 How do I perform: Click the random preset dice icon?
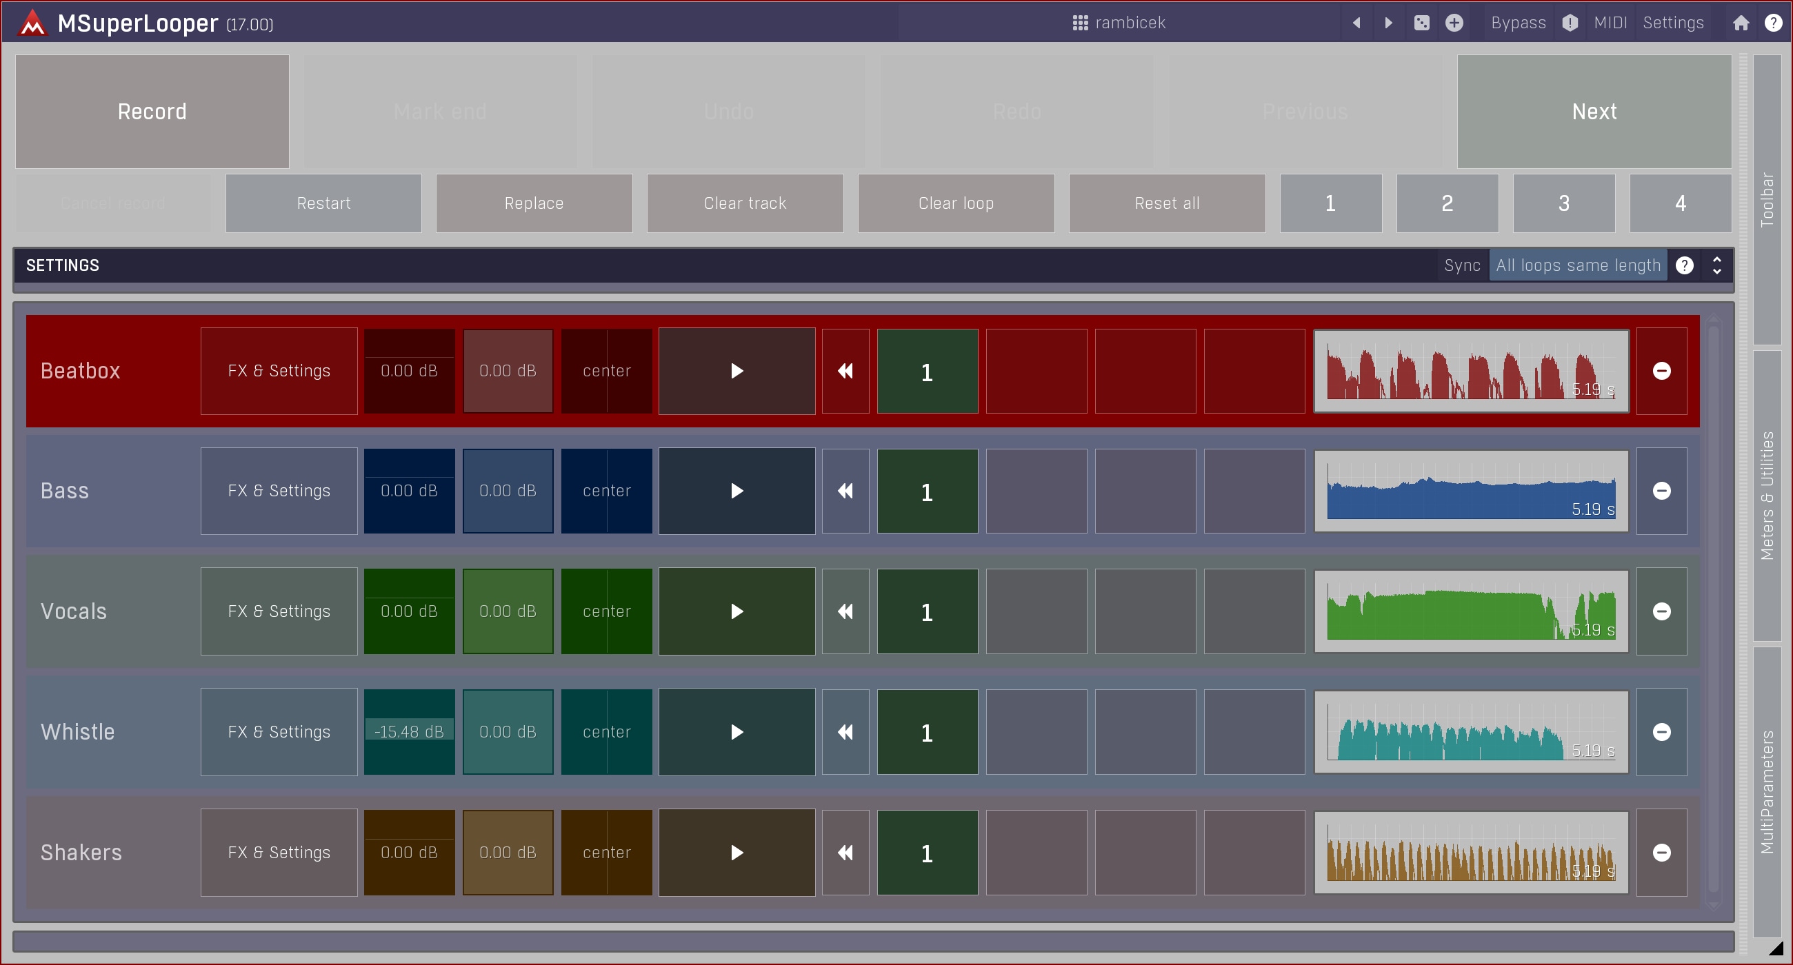point(1421,23)
